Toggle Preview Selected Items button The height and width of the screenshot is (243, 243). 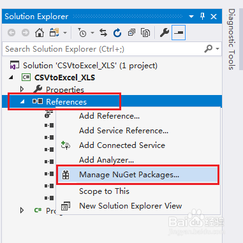click(179, 33)
